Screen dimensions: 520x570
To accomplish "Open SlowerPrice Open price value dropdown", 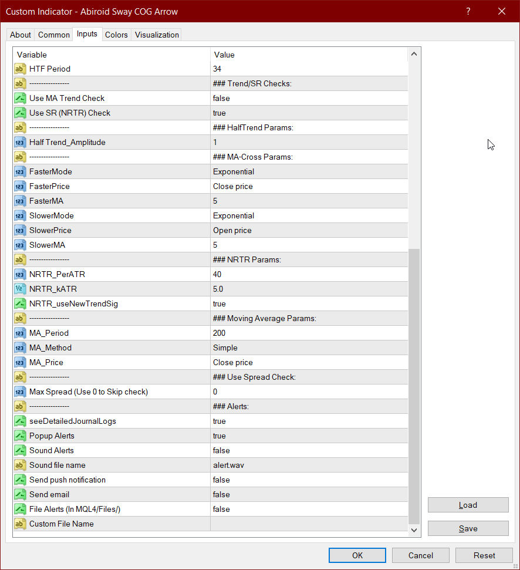I will [x=309, y=230].
